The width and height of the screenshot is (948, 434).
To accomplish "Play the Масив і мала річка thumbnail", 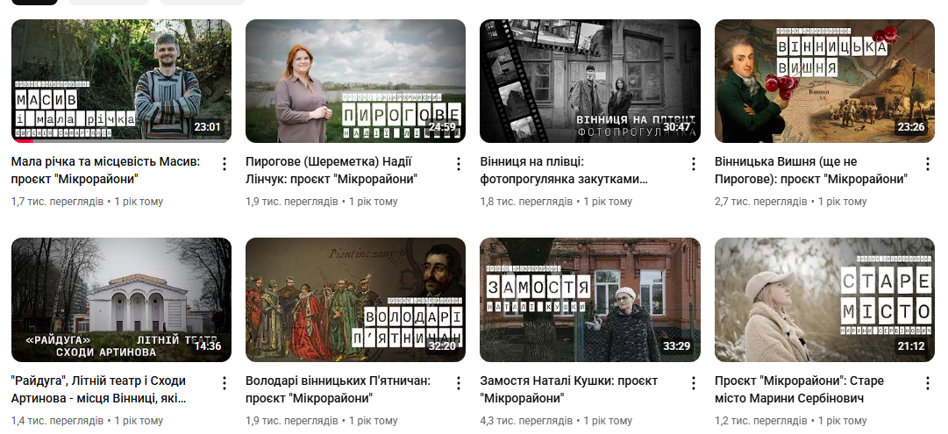I will tap(122, 81).
